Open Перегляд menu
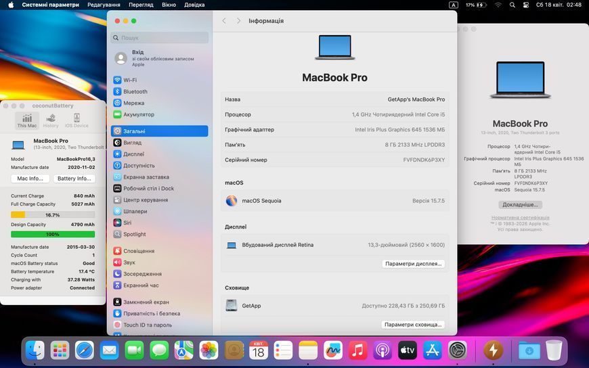This screenshot has width=589, height=368. click(x=141, y=5)
